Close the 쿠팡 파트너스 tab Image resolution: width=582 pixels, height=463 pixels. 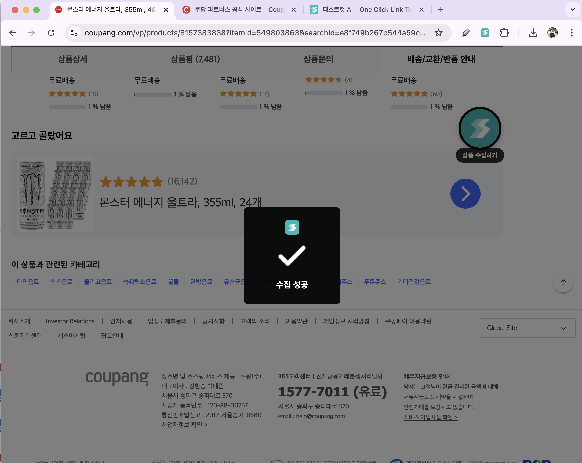[x=294, y=10]
